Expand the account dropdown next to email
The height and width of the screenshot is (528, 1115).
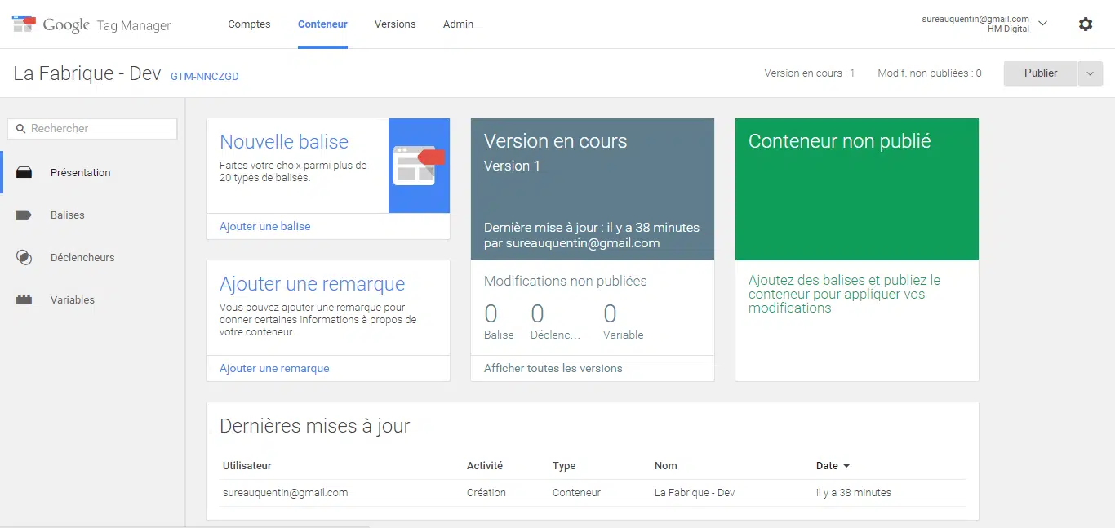1042,24
